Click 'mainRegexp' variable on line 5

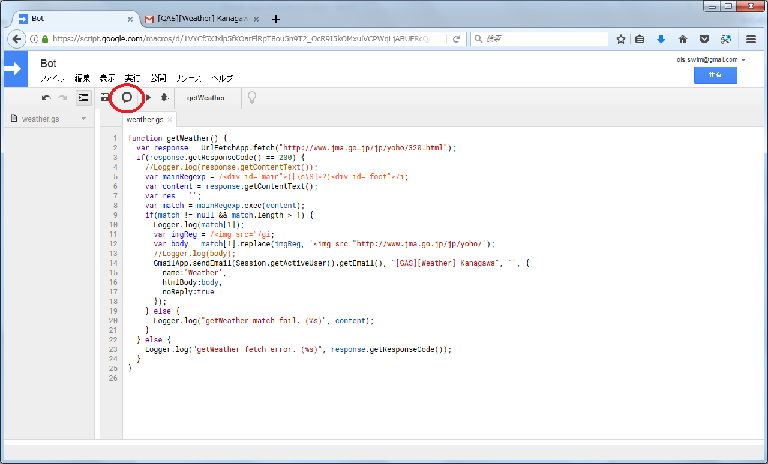click(x=184, y=177)
